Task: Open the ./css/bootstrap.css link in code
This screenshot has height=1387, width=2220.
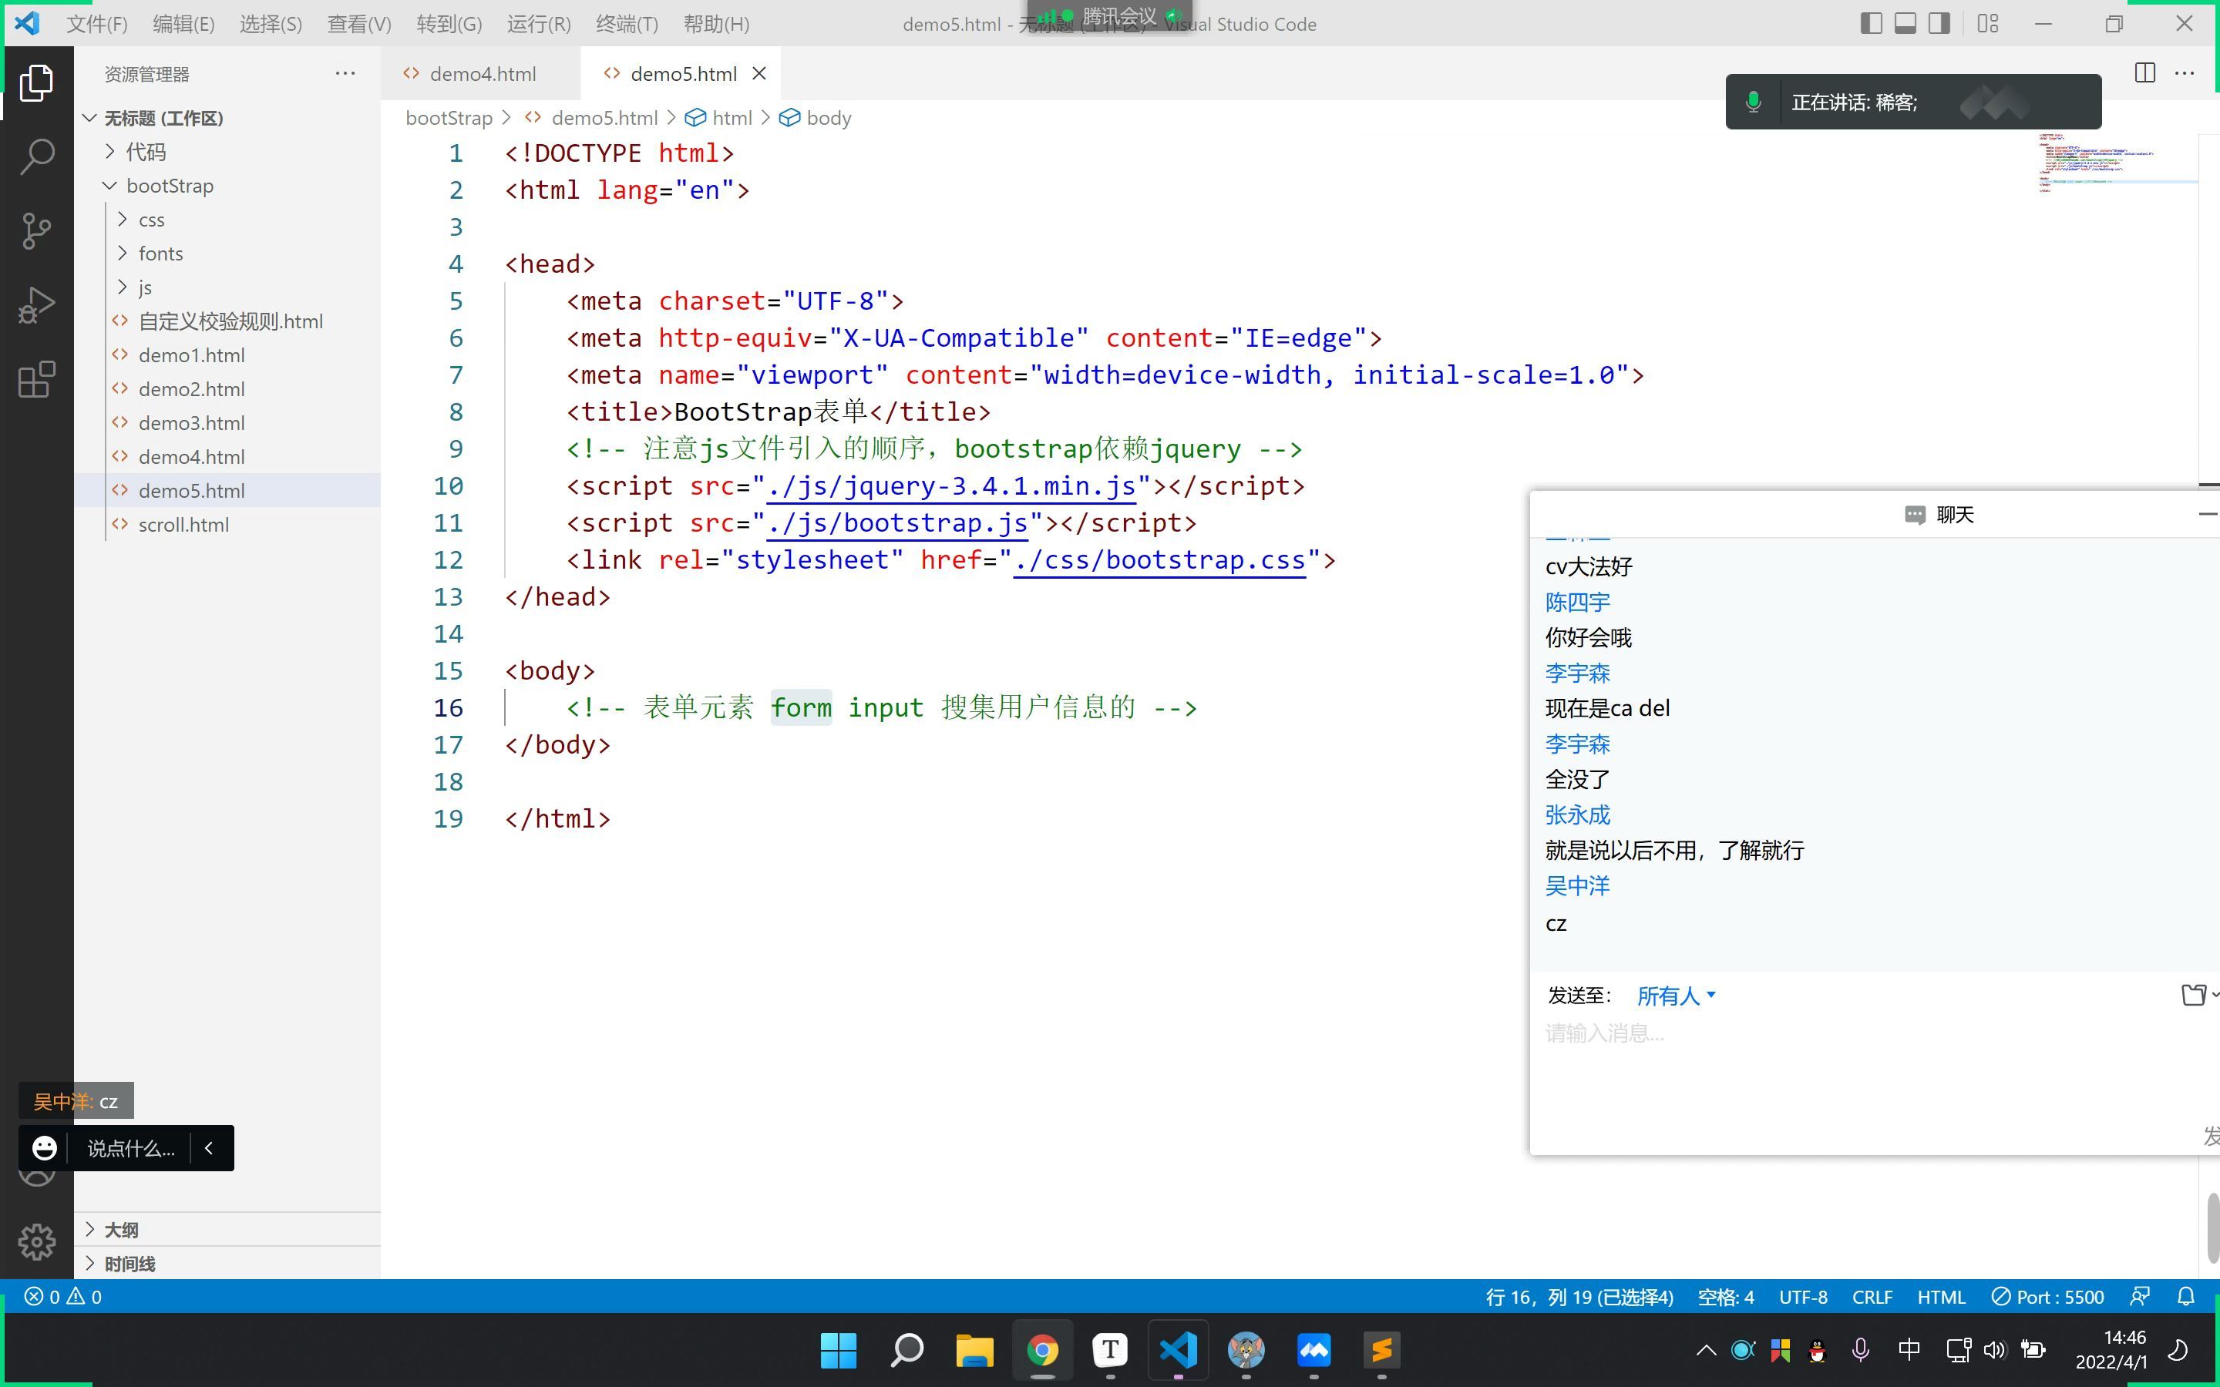Action: click(x=1159, y=559)
